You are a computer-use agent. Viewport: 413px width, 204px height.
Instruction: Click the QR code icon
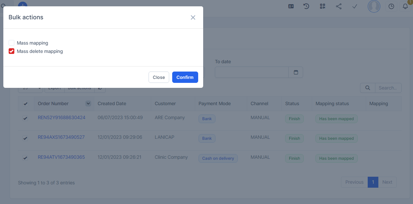click(322, 6)
